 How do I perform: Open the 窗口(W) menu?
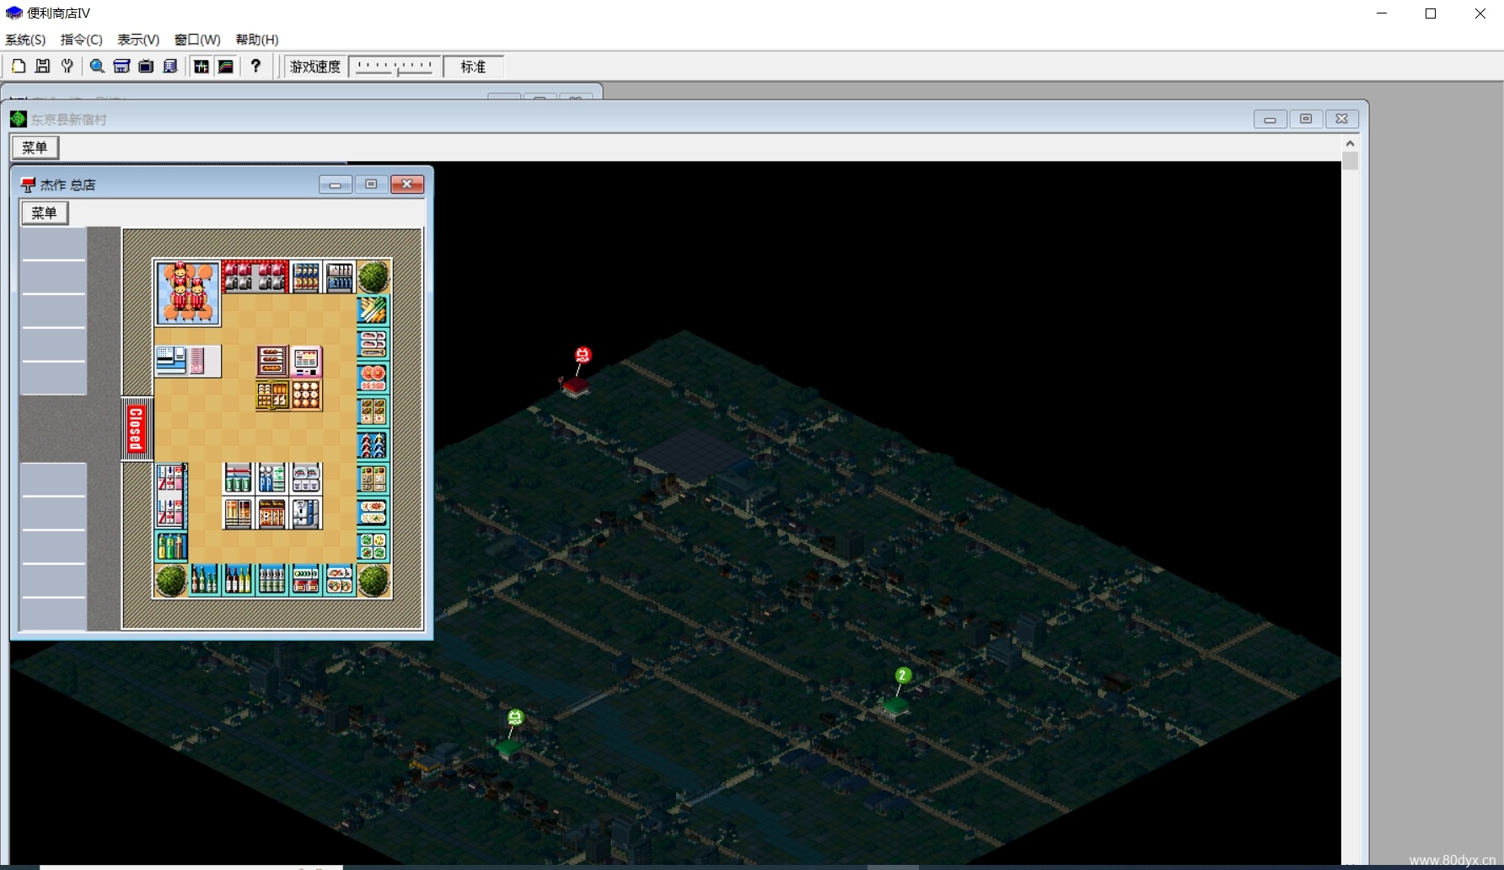pyautogui.click(x=197, y=40)
